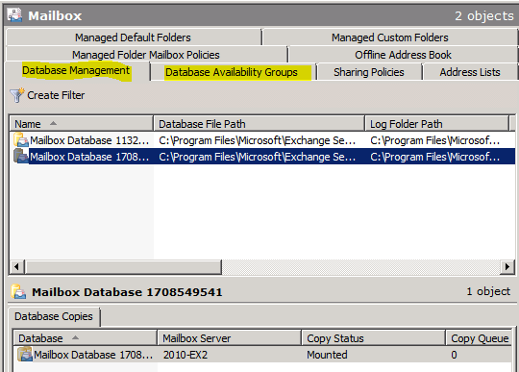This screenshot has height=372, width=519.
Task: Click log folder path of Database 1132 row
Action: click(x=434, y=140)
